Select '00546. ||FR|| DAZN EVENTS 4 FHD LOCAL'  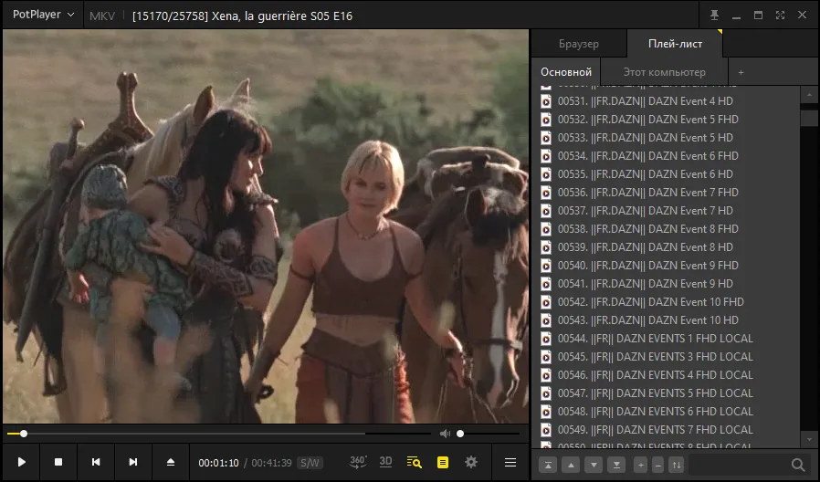(x=667, y=375)
